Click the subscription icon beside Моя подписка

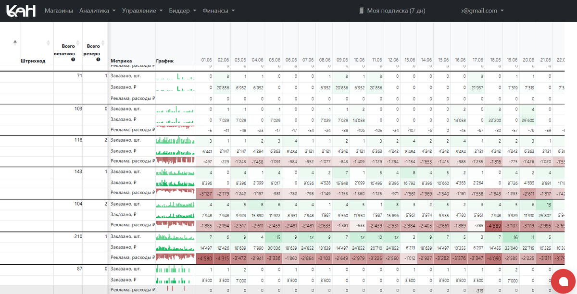(362, 11)
